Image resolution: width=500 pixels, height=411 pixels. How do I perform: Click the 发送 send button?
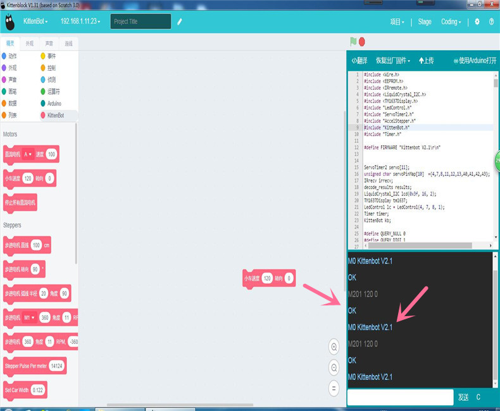(463, 397)
